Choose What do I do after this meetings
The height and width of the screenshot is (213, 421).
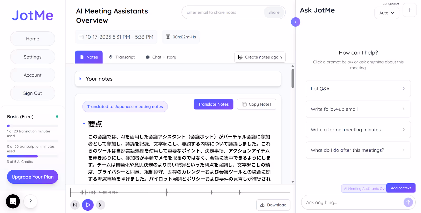pos(358,150)
